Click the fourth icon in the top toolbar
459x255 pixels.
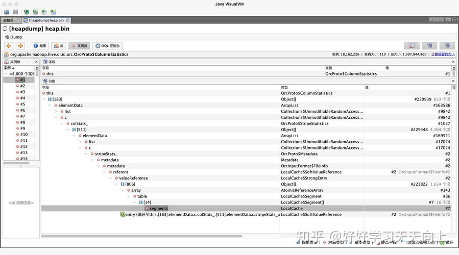[x=35, y=12]
